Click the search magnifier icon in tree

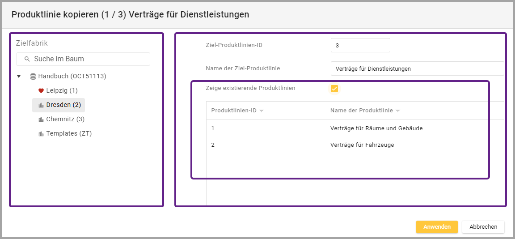(27, 59)
